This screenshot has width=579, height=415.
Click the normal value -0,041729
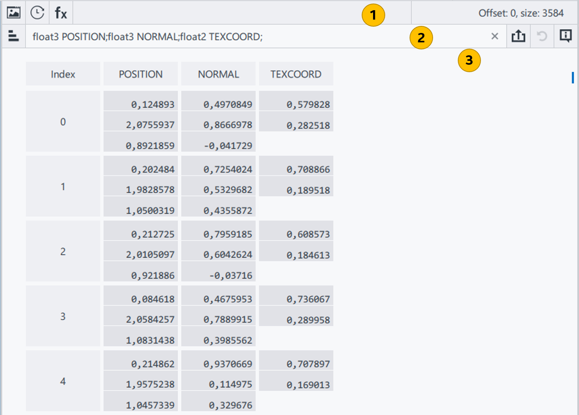[228, 146]
